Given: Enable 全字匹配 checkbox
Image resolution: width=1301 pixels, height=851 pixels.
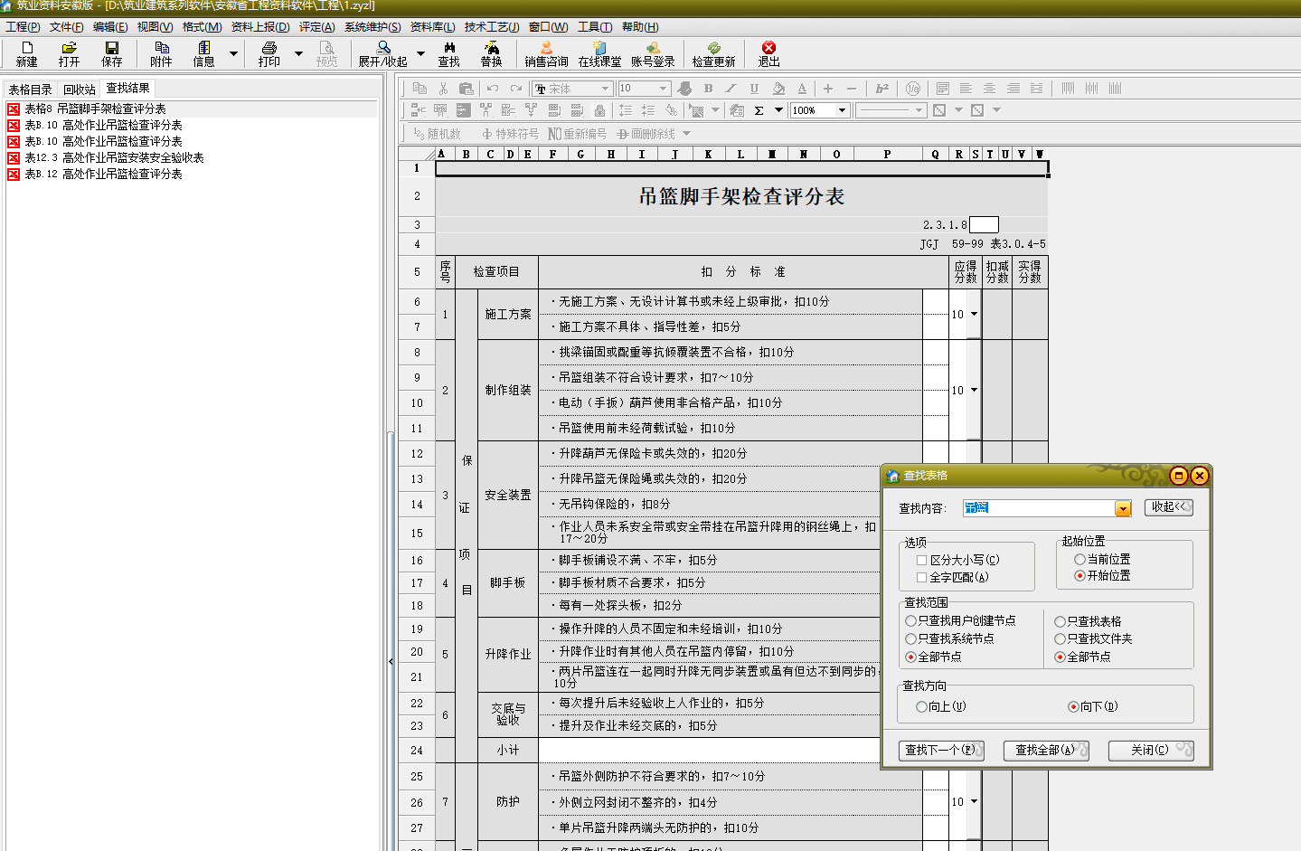Looking at the screenshot, I should [x=921, y=577].
